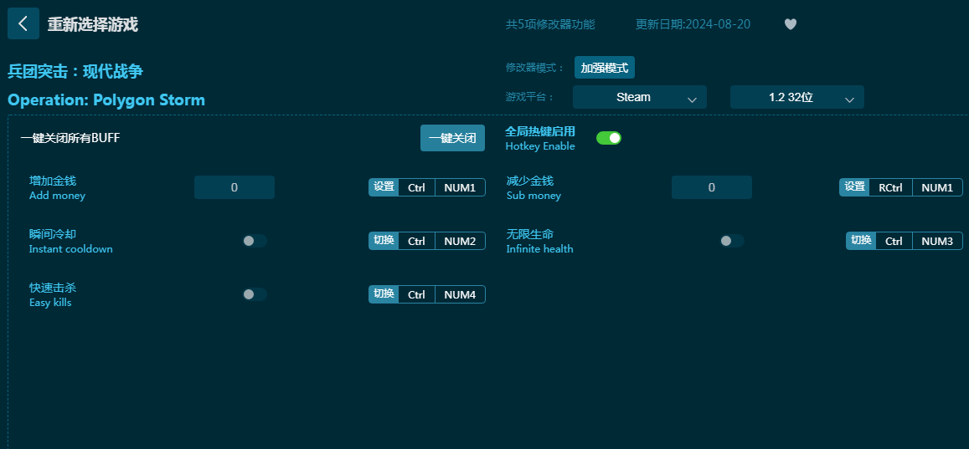Click 设置 button for Add money hotkey
The width and height of the screenshot is (969, 449).
(384, 187)
